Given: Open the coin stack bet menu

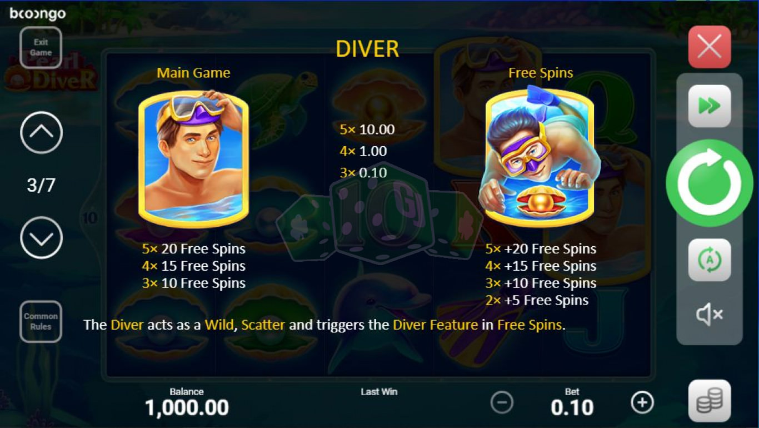Looking at the screenshot, I should click(x=710, y=401).
